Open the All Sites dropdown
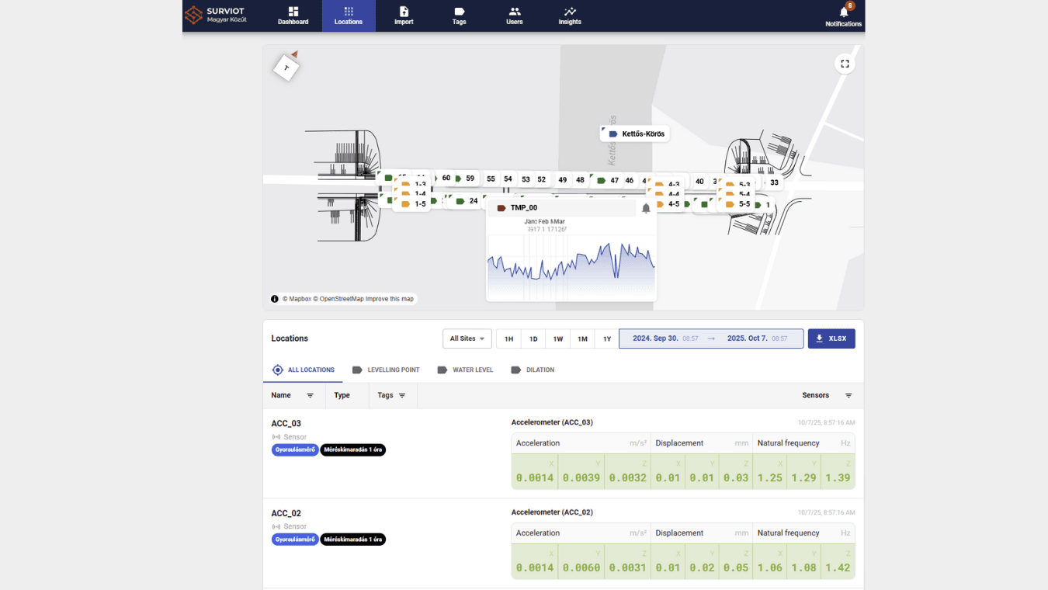1048x590 pixels. [x=467, y=338]
